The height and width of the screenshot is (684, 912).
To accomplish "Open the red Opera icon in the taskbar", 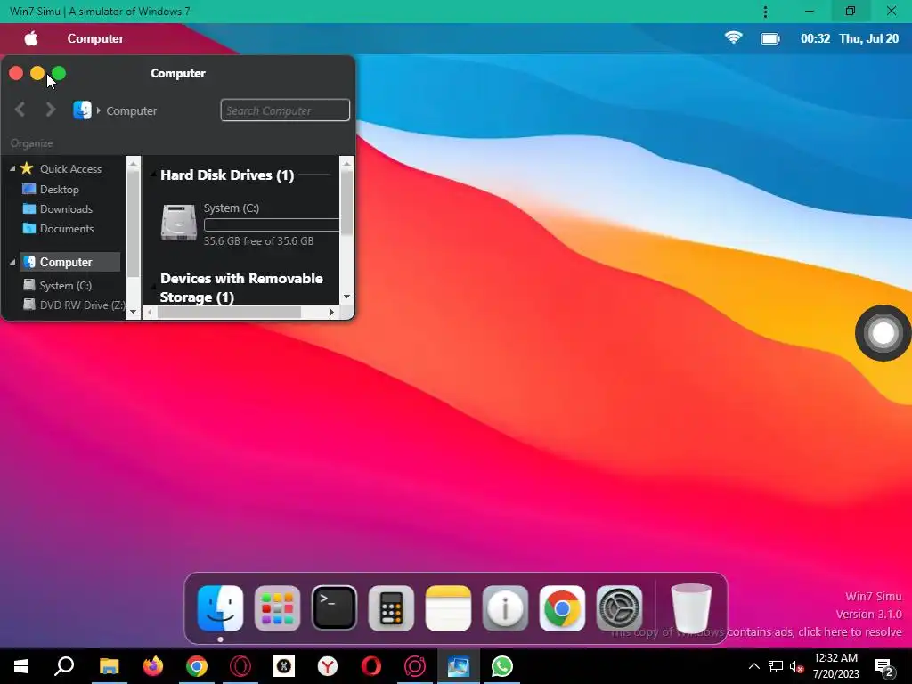I will tap(371, 666).
